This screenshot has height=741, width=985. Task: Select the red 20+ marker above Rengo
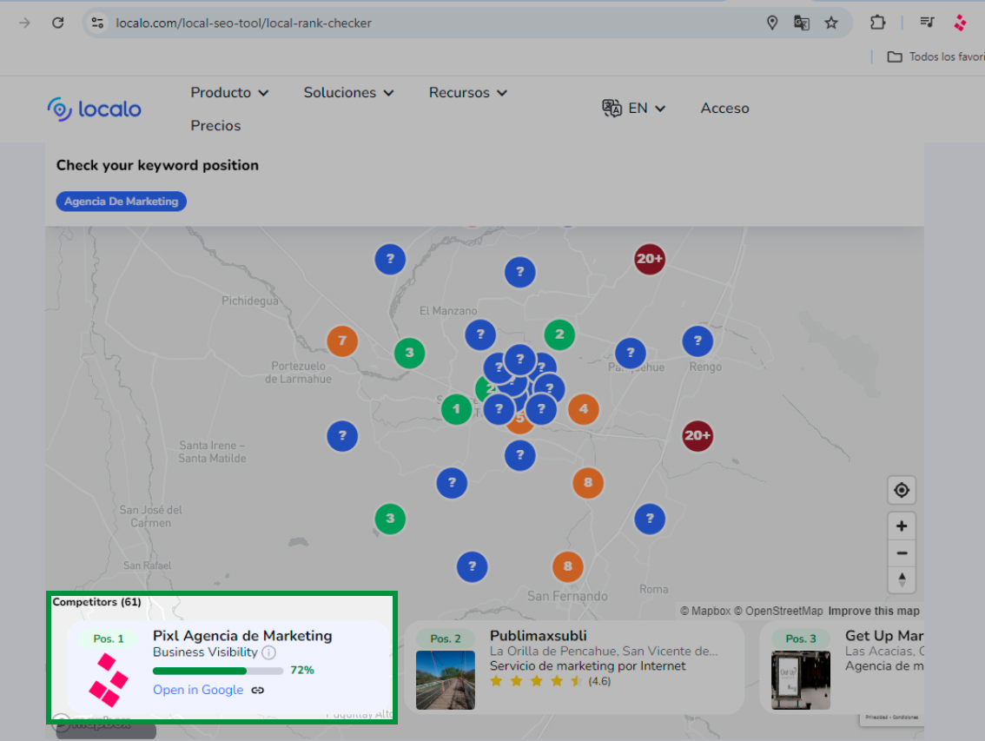pyautogui.click(x=650, y=259)
